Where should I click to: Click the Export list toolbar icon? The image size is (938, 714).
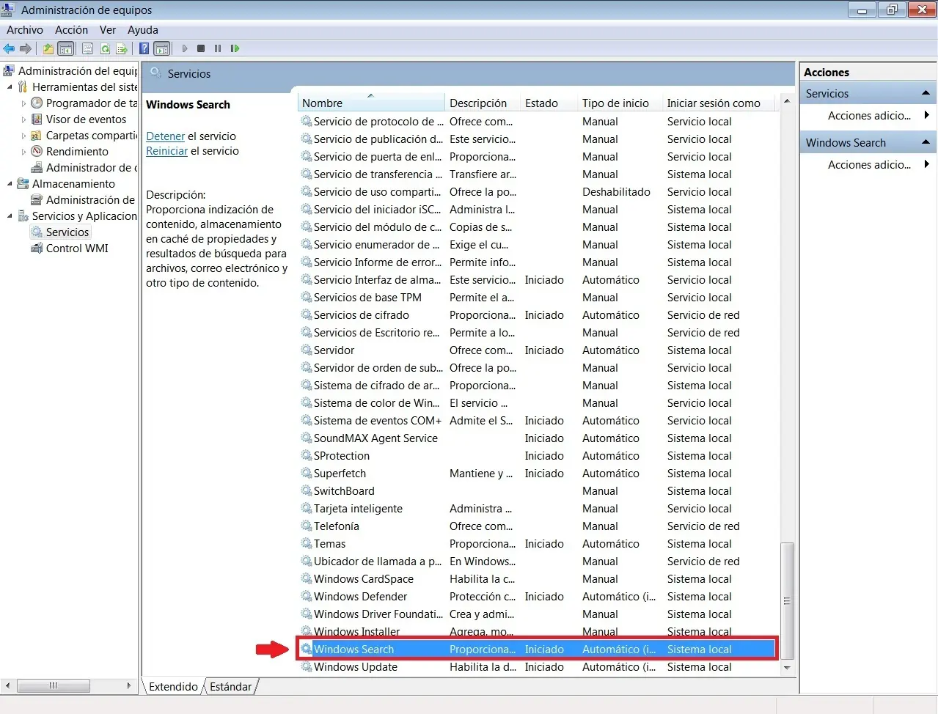pos(122,49)
